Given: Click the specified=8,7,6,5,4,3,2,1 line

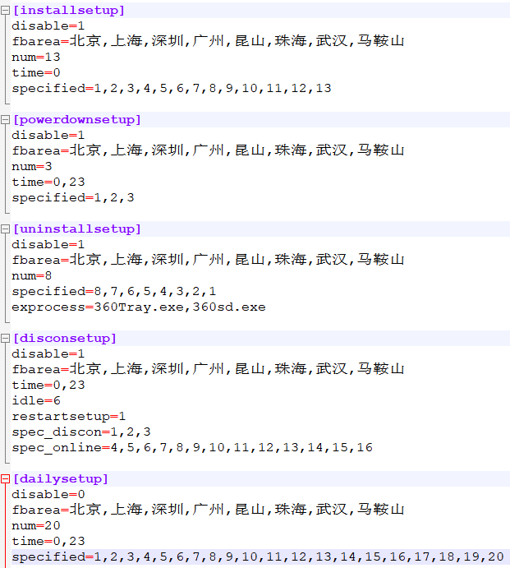Looking at the screenshot, I should (x=114, y=292).
